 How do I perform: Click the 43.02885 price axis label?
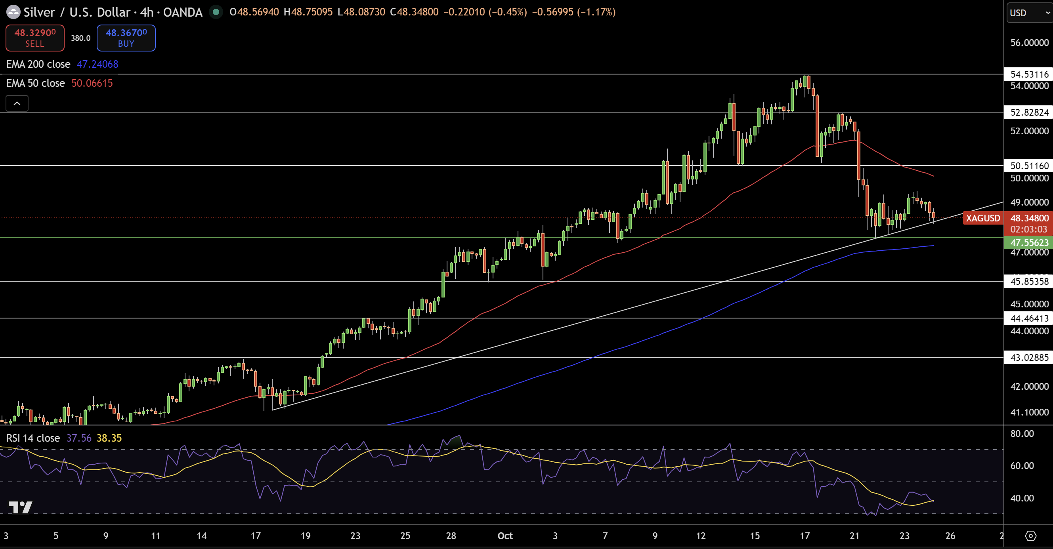(1028, 358)
